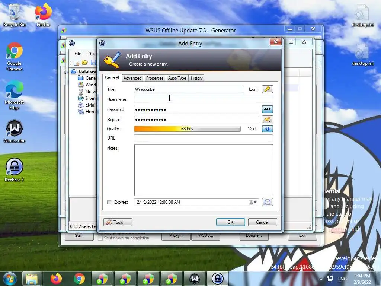Click the Exit button in WSUS window
Image resolution: width=381 pixels, height=286 pixels.
(302, 236)
